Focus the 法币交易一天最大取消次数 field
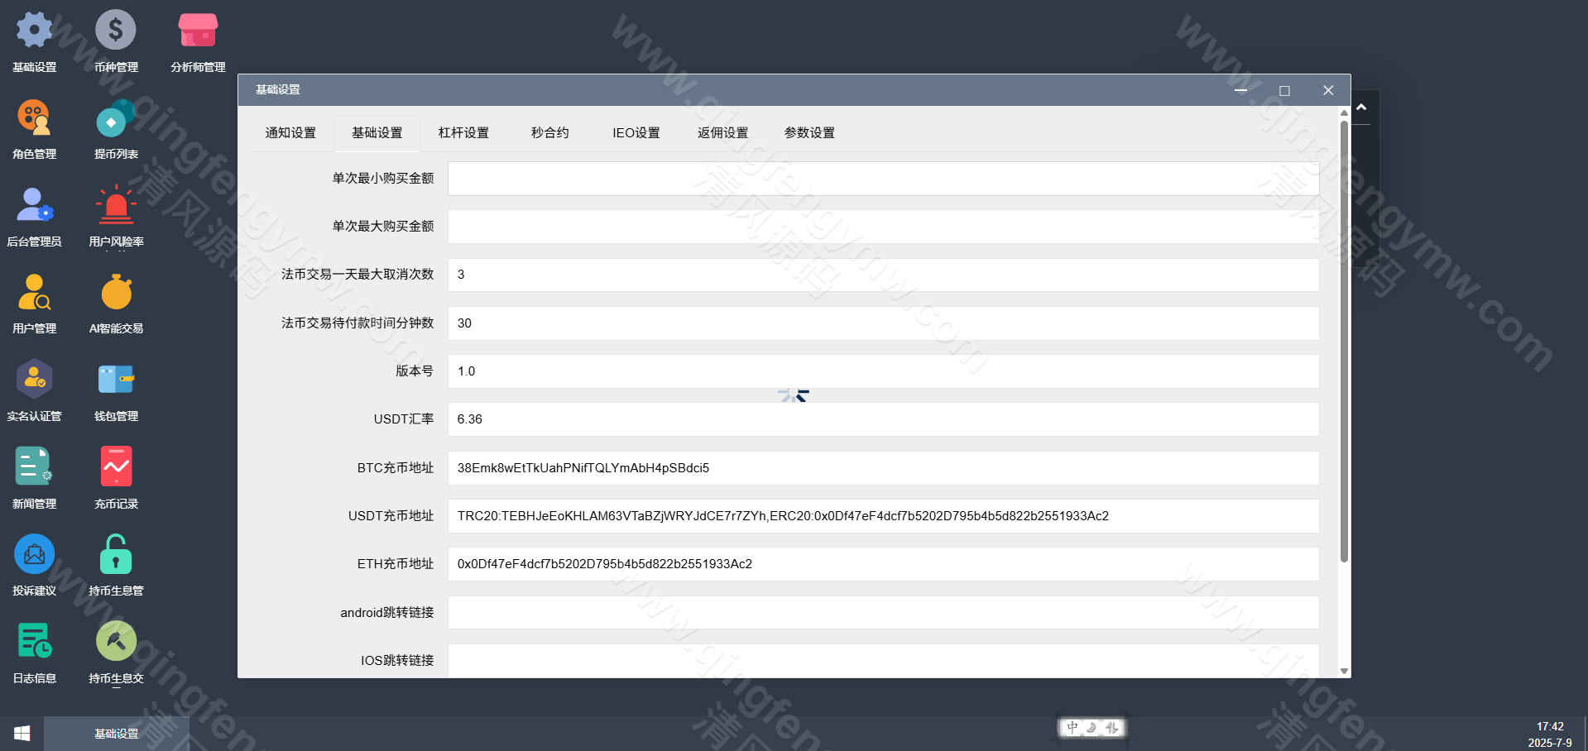Screen dimensions: 1588x751 [884, 275]
